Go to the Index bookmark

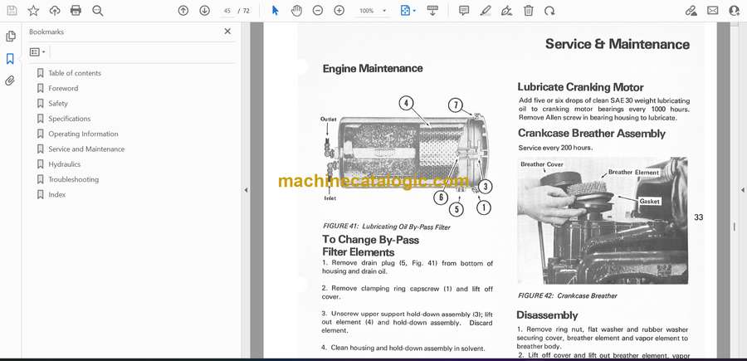coord(57,195)
